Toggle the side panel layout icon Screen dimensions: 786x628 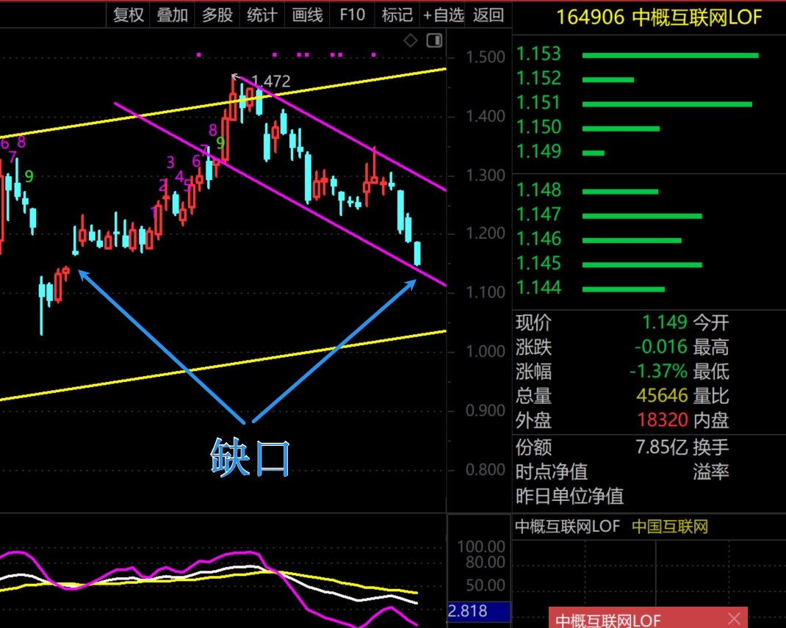[x=434, y=40]
